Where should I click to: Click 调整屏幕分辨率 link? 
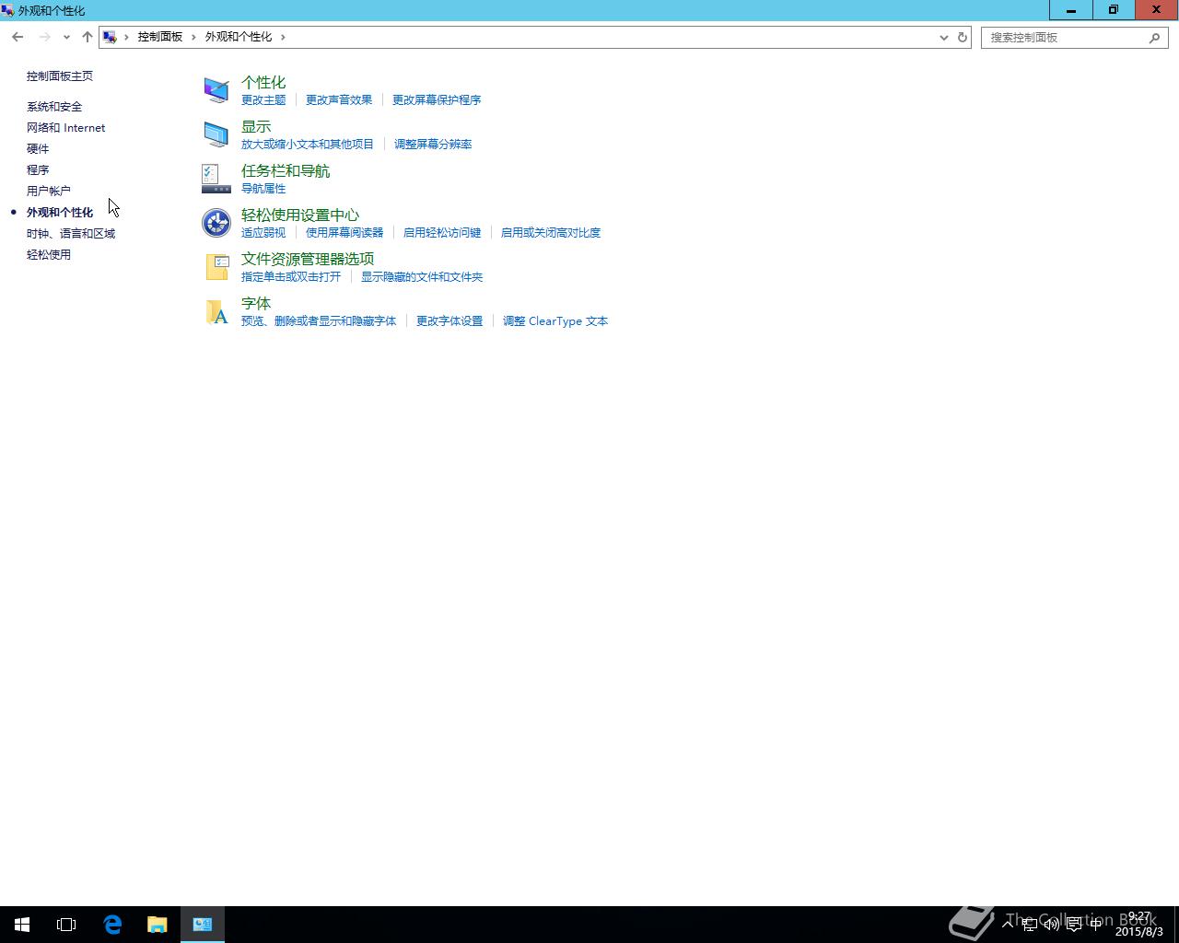[433, 145]
